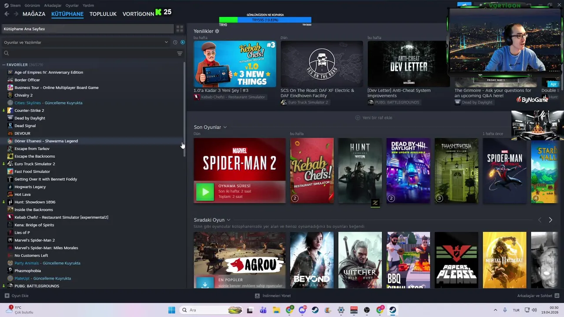
Task: Open the Mortal Kombat 11 game cover
Action: [x=505, y=260]
